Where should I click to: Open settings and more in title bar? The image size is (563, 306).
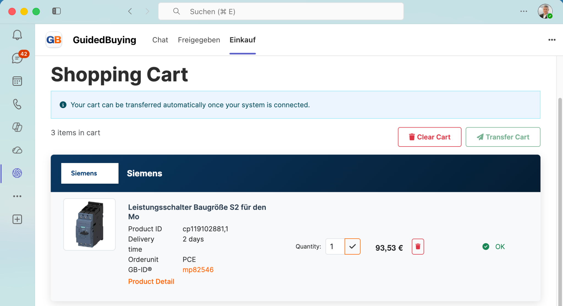pyautogui.click(x=524, y=11)
